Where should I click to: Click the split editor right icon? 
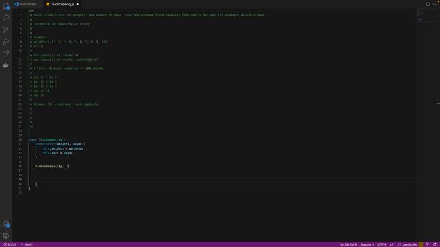click(x=428, y=4)
